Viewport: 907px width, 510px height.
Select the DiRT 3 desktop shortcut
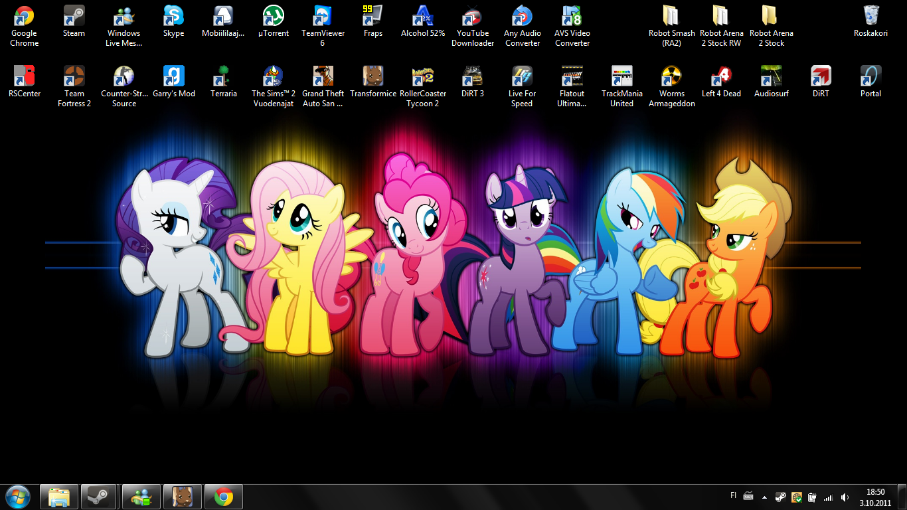pos(473,82)
